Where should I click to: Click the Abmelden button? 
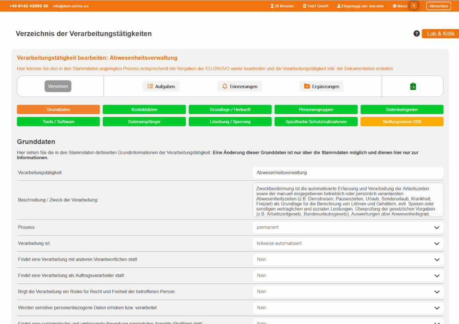(438, 6)
